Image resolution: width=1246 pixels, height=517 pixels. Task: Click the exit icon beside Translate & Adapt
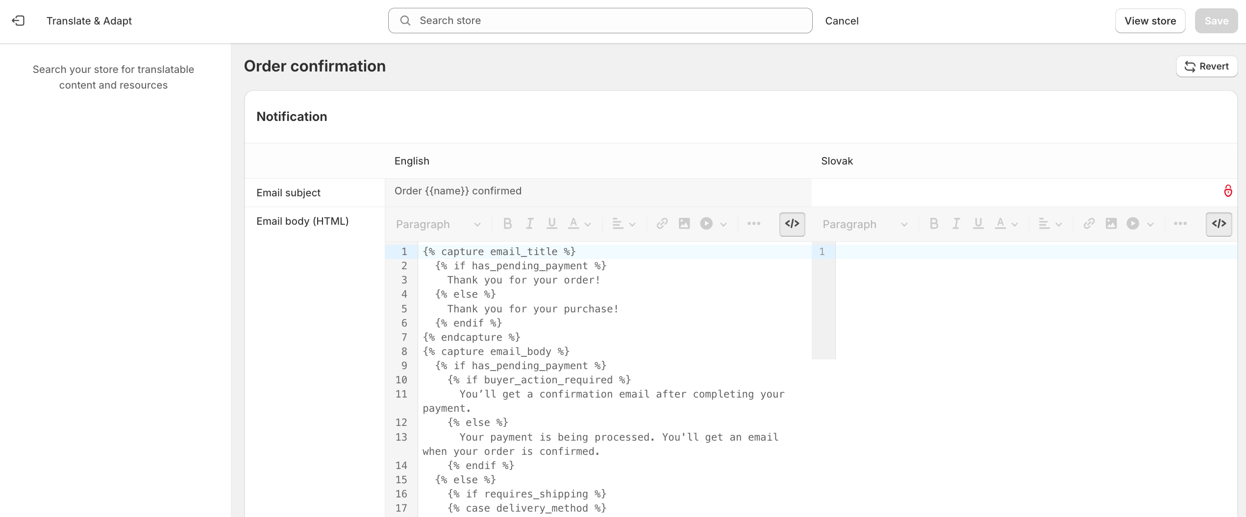pyautogui.click(x=18, y=21)
